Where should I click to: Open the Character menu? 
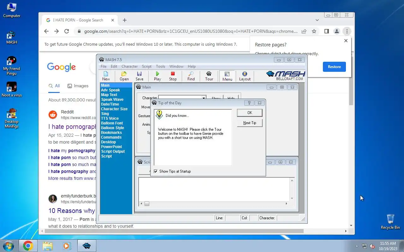pyautogui.click(x=129, y=66)
